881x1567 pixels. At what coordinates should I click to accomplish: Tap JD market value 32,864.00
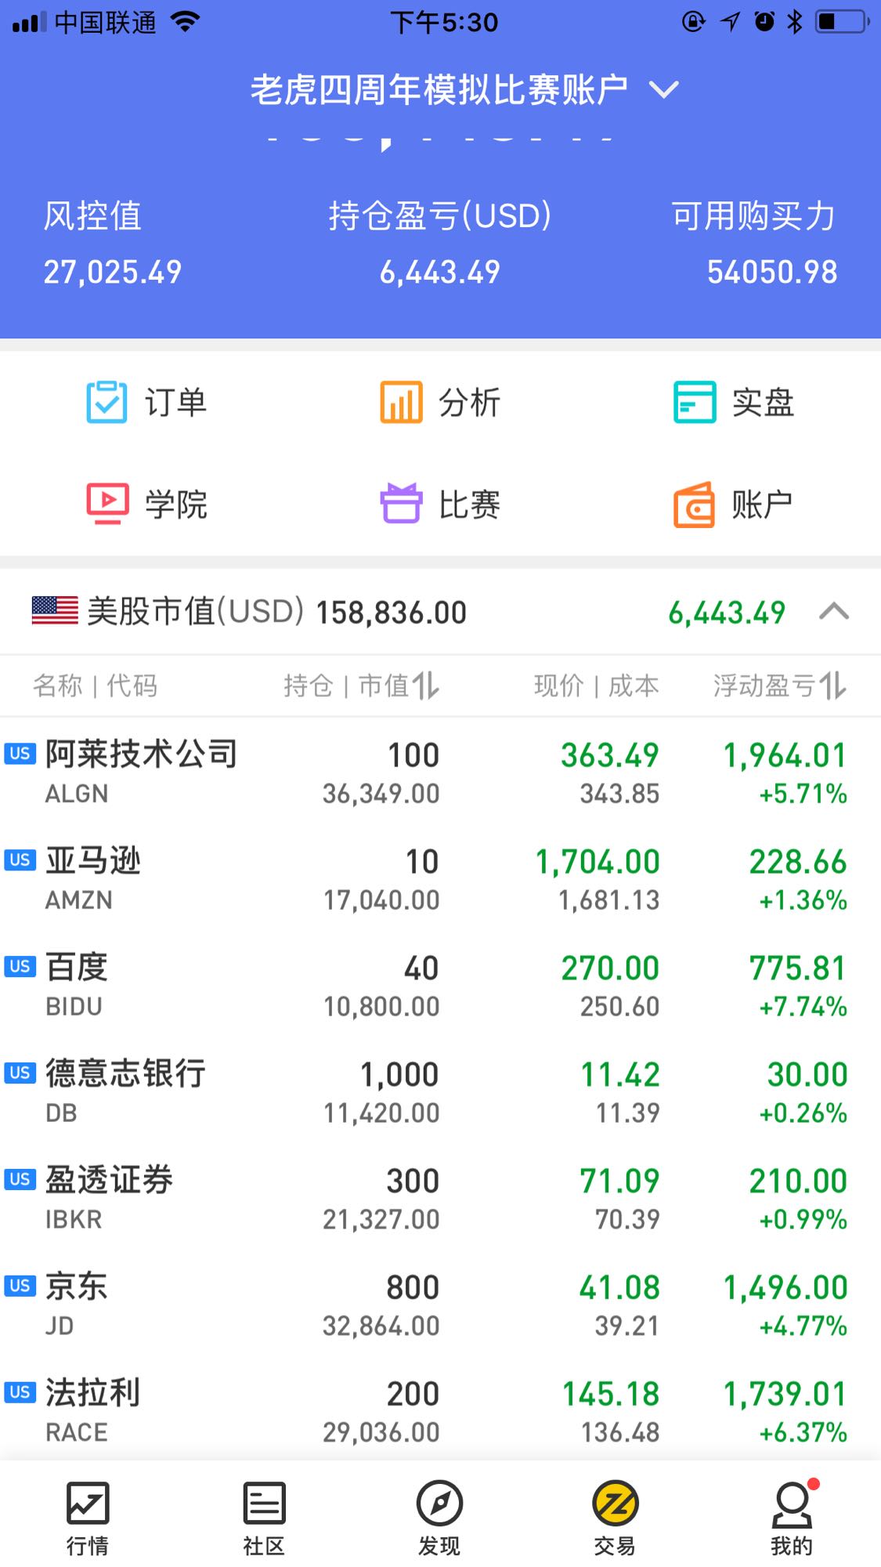[381, 1326]
